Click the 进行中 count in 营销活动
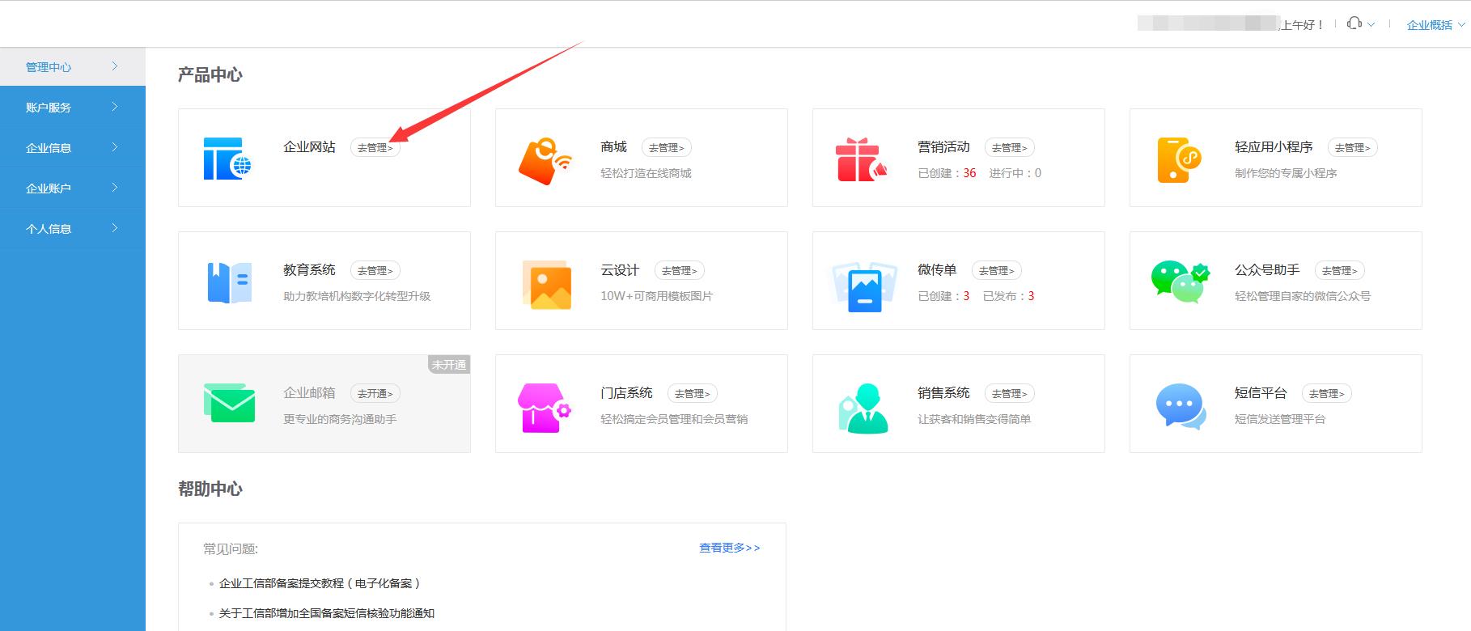This screenshot has height=631, width=1471. (x=1038, y=173)
